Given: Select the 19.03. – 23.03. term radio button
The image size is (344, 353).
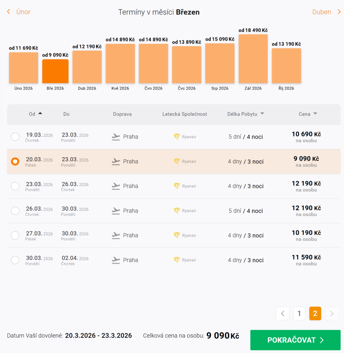Looking at the screenshot, I should point(15,137).
